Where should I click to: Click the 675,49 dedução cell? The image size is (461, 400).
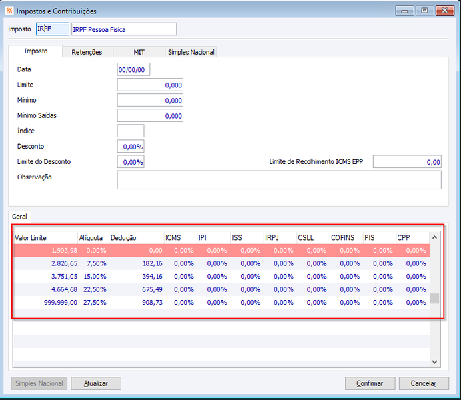pos(136,289)
